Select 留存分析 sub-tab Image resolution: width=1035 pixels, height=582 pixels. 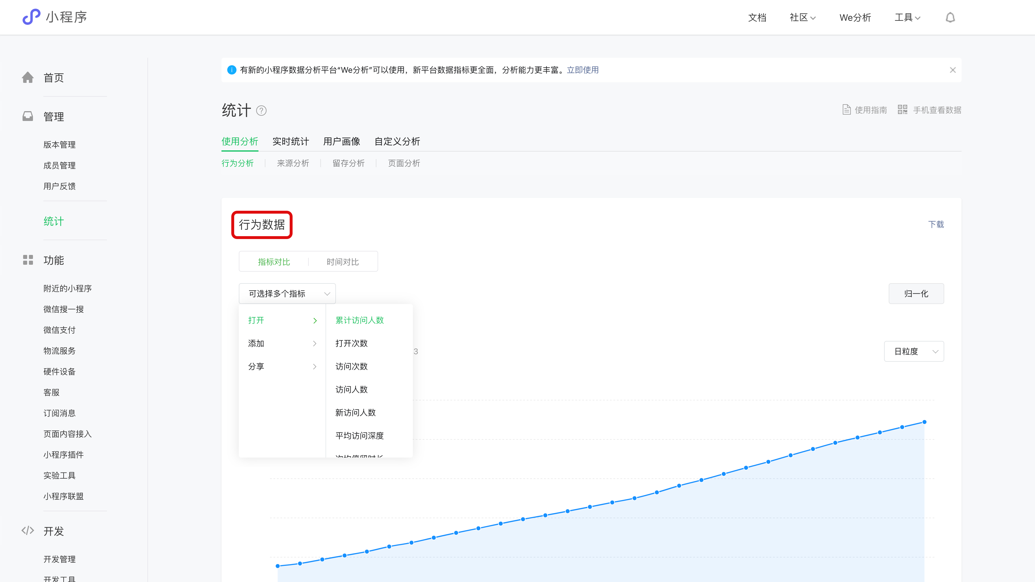point(348,163)
